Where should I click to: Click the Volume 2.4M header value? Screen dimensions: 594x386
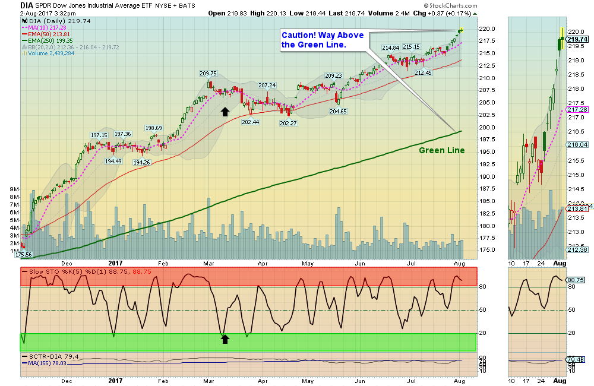point(388,13)
